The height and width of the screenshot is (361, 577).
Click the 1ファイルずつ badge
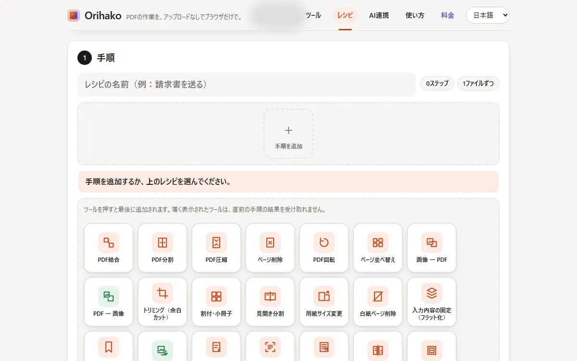click(478, 83)
